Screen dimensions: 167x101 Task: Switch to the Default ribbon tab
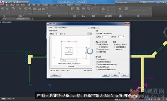(8, 5)
